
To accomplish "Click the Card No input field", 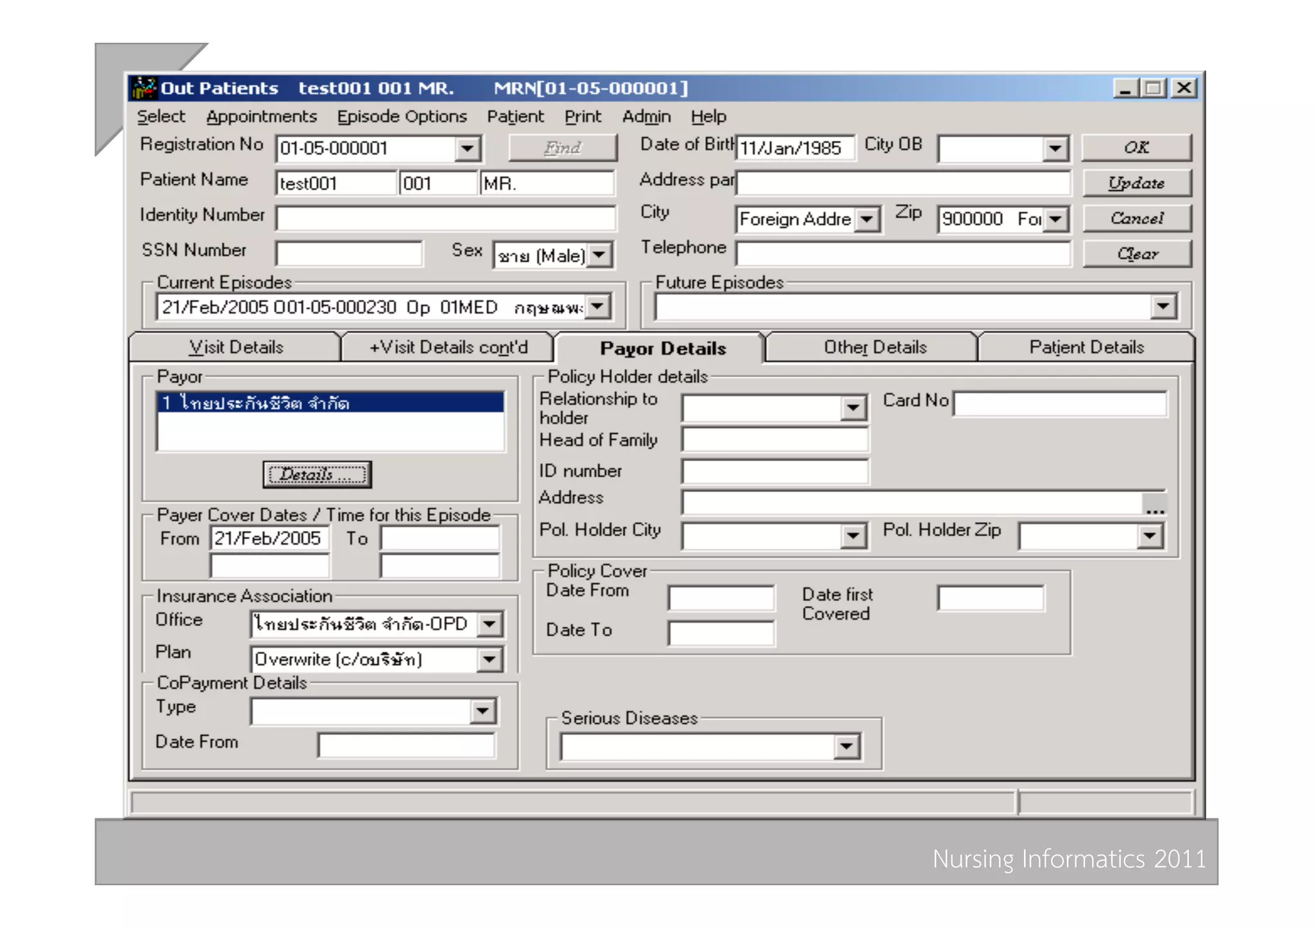I will coord(1059,404).
